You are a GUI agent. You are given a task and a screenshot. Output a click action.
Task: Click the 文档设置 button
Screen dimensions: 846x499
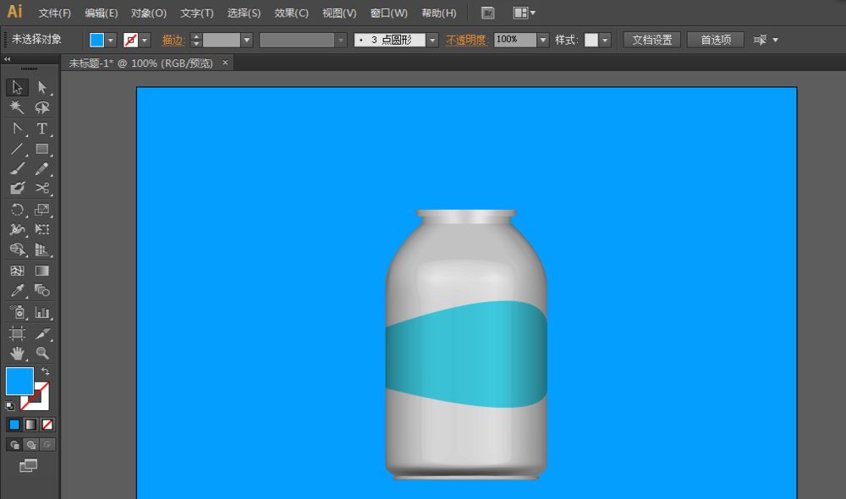651,40
